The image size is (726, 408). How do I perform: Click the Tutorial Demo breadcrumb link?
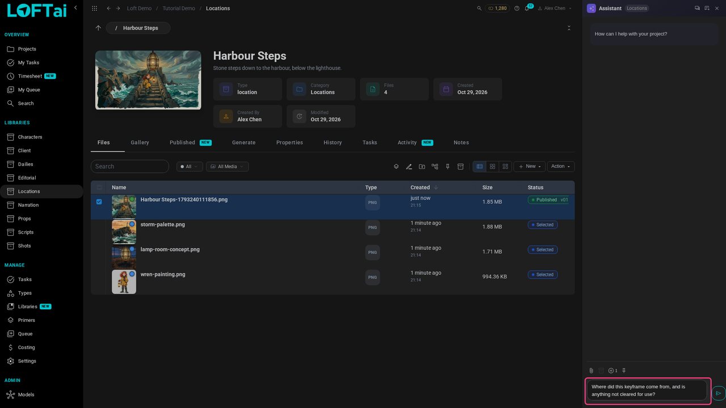coord(179,8)
